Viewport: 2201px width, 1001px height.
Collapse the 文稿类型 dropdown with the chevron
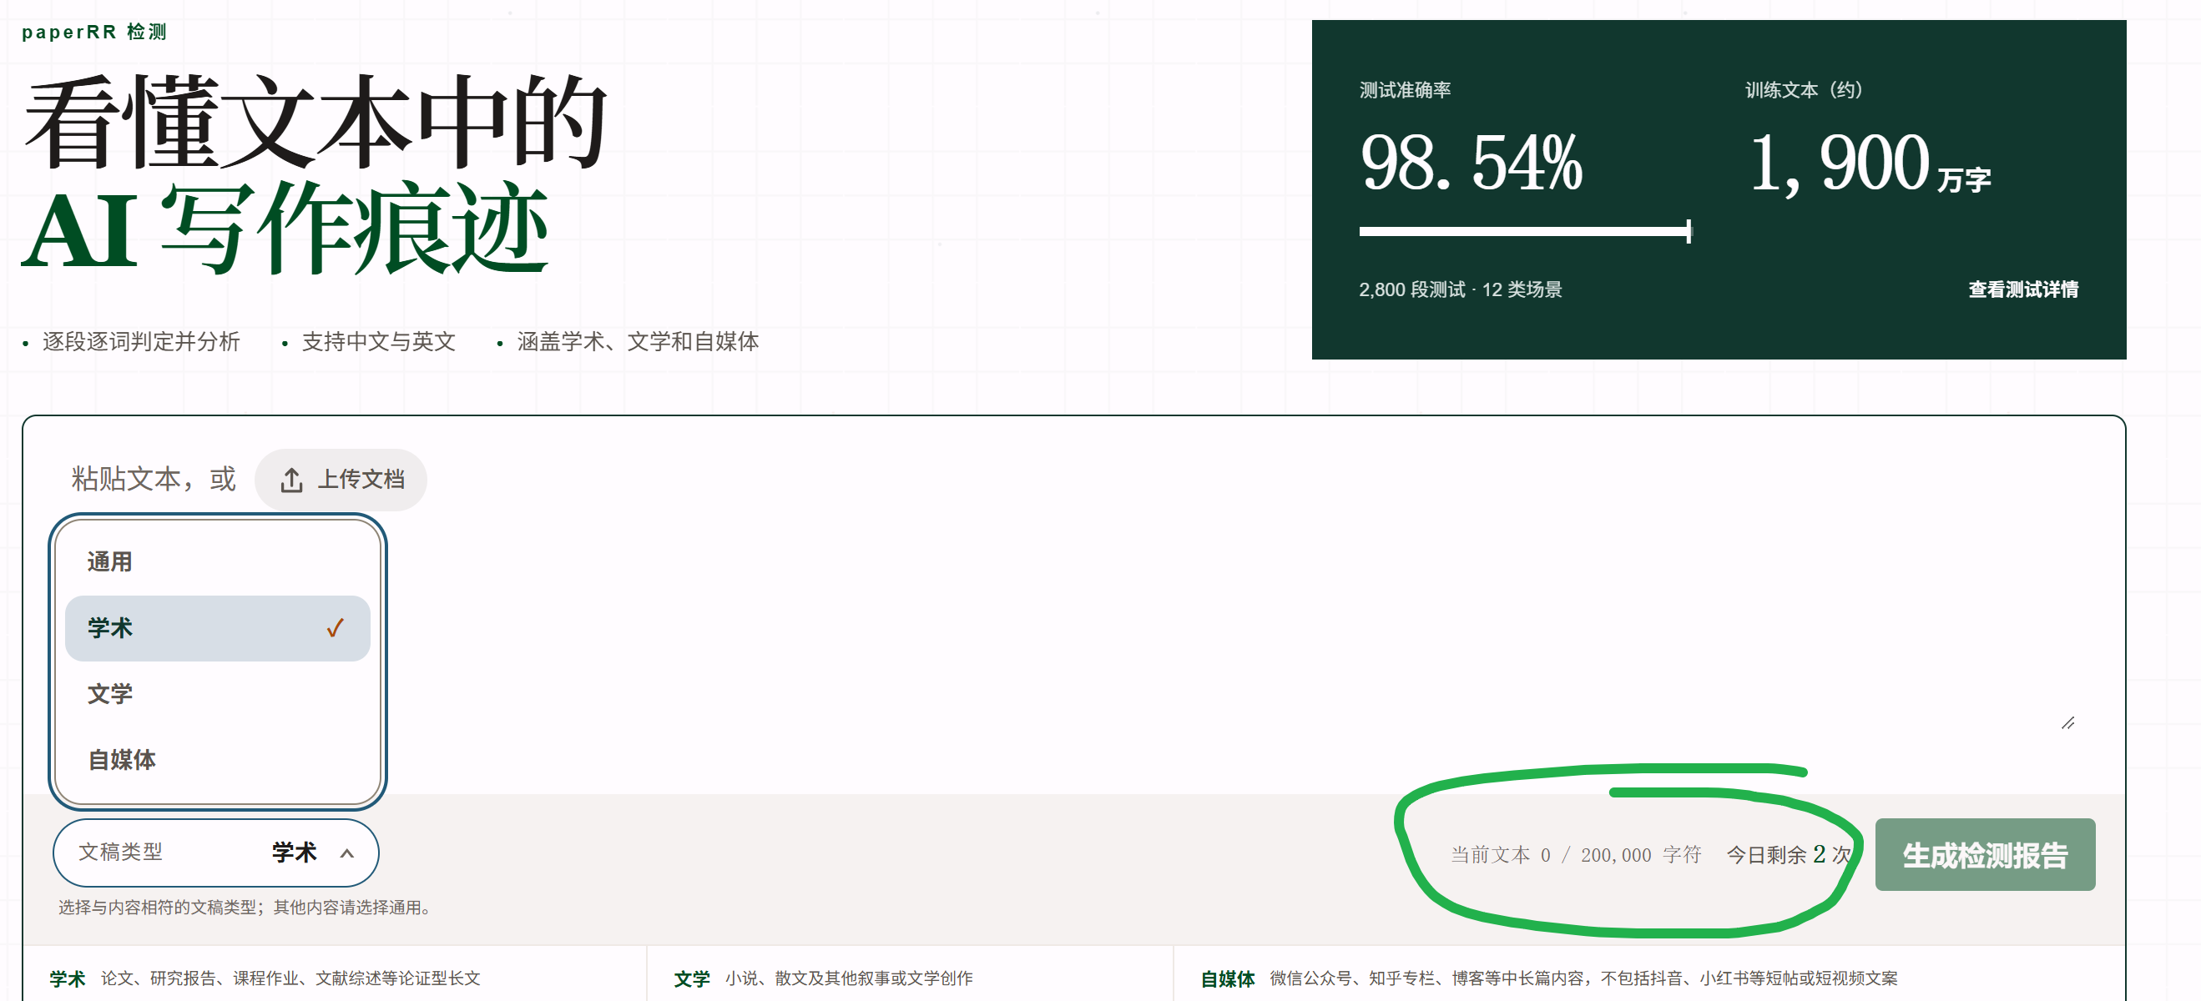[347, 853]
